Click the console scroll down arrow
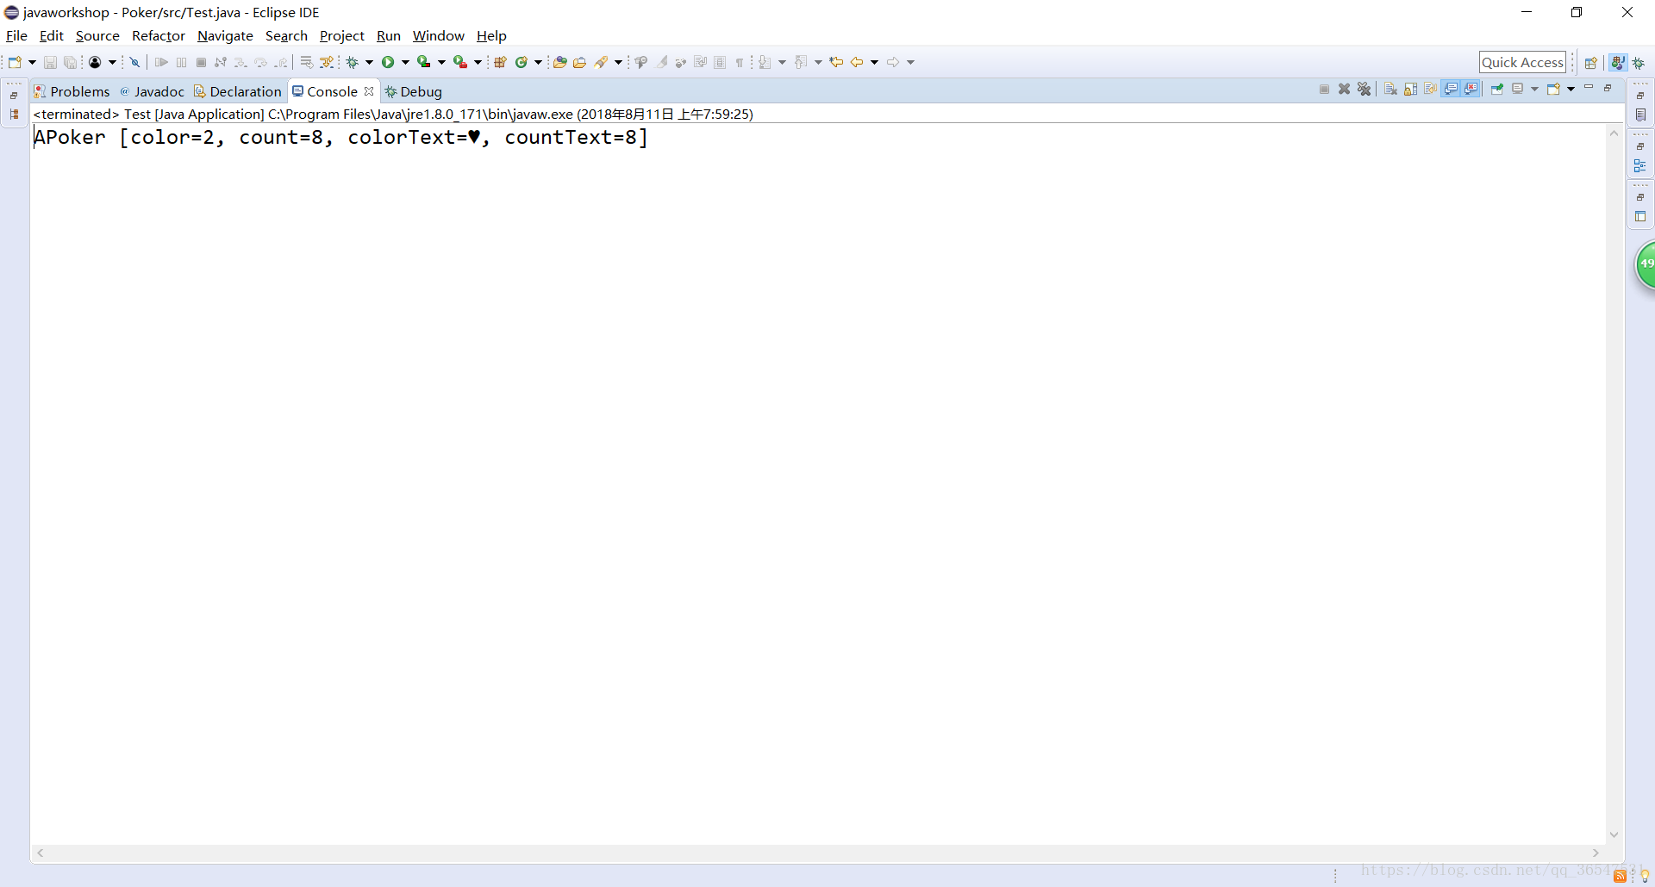 coord(1614,834)
